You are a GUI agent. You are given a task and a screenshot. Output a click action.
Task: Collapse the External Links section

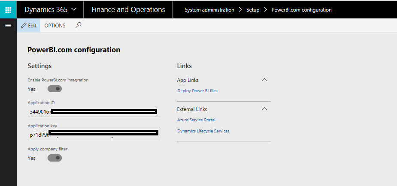[x=264, y=109]
